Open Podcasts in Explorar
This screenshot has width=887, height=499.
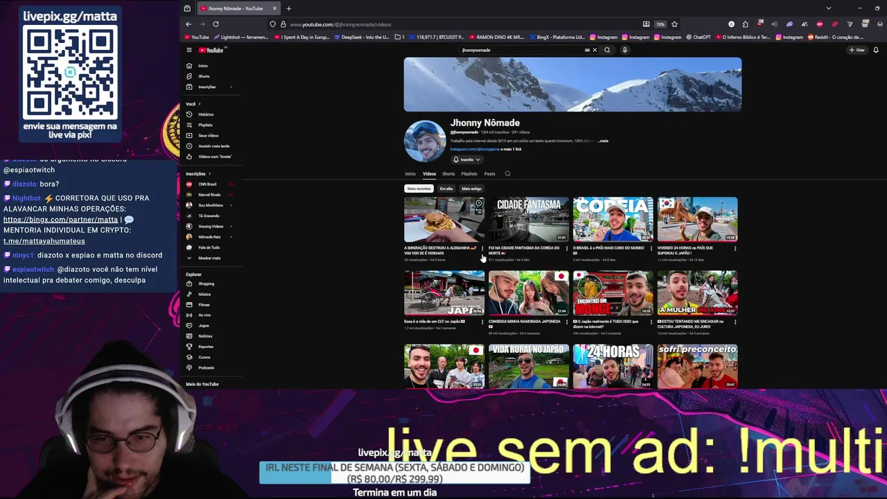[206, 368]
